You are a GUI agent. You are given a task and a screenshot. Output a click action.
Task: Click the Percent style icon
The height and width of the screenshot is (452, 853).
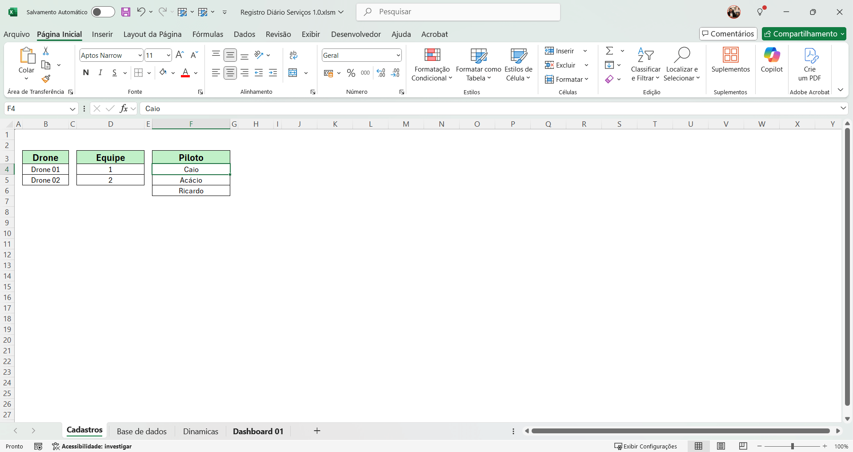tap(351, 73)
